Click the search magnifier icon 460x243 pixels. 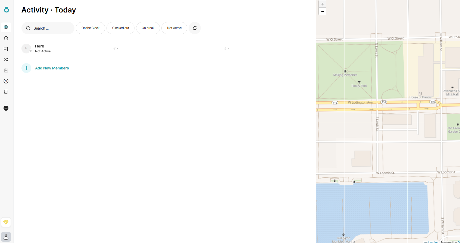pos(28,28)
